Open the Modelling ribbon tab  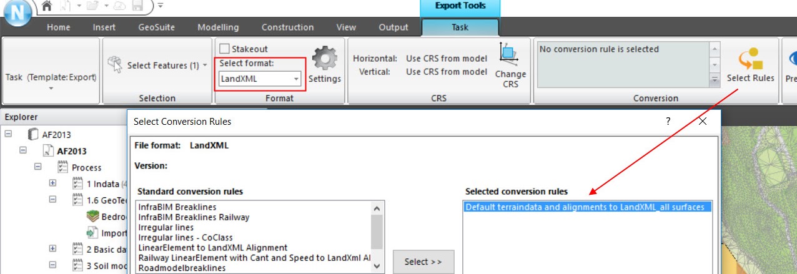pos(218,27)
